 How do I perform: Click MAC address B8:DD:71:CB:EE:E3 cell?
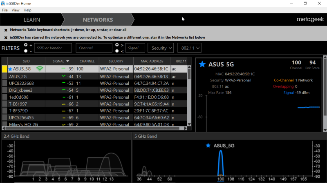[x=152, y=90]
